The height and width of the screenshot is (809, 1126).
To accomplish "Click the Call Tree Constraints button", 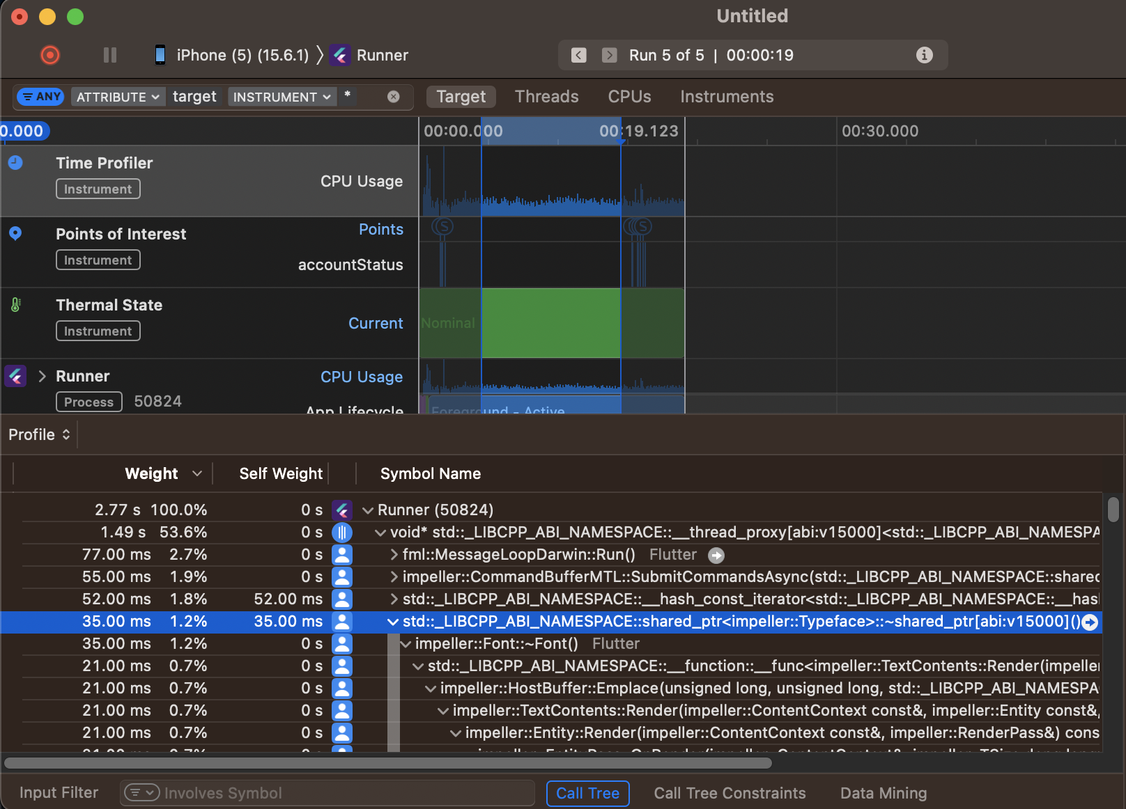I will coord(730,793).
